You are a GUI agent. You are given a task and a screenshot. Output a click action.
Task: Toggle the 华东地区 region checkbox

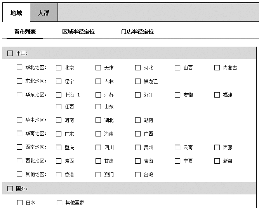click(19, 94)
